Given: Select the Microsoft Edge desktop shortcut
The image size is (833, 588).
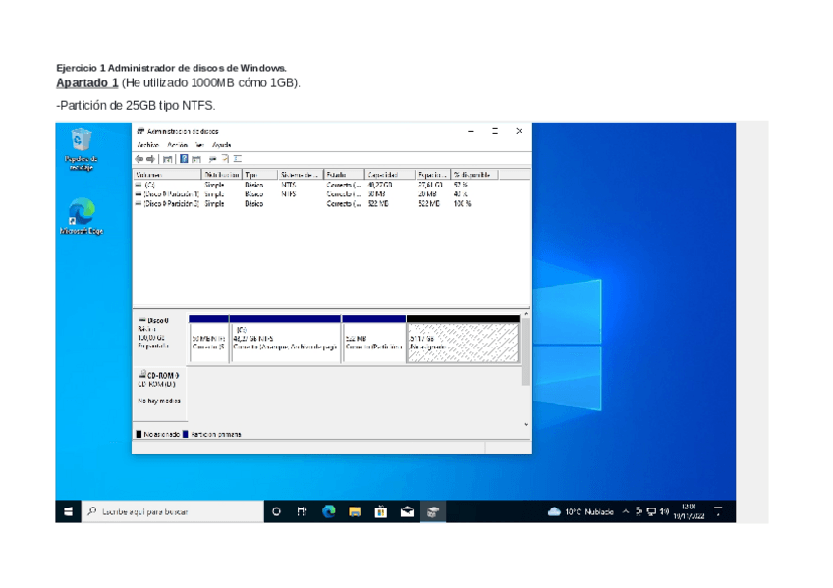Looking at the screenshot, I should [81, 212].
